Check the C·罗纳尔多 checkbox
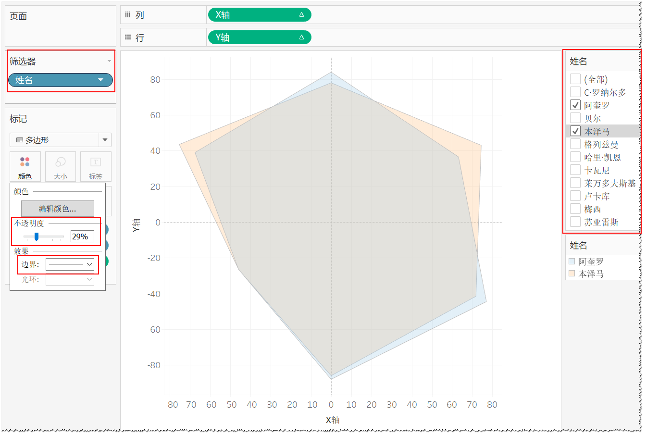 point(575,92)
